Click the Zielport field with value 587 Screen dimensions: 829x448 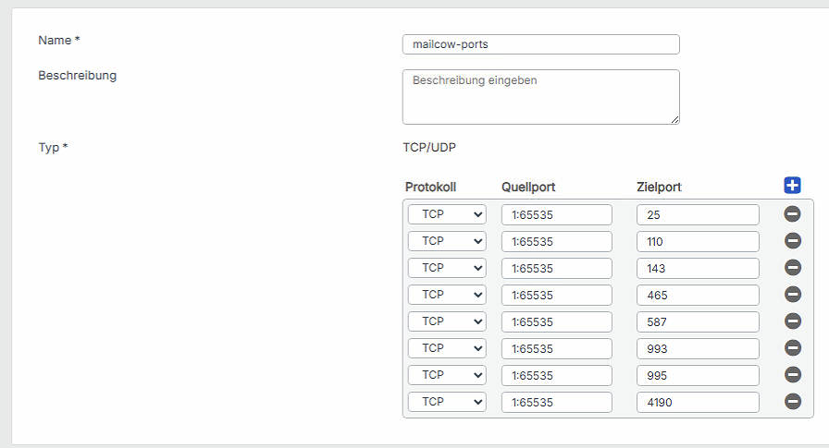pyautogui.click(x=698, y=321)
